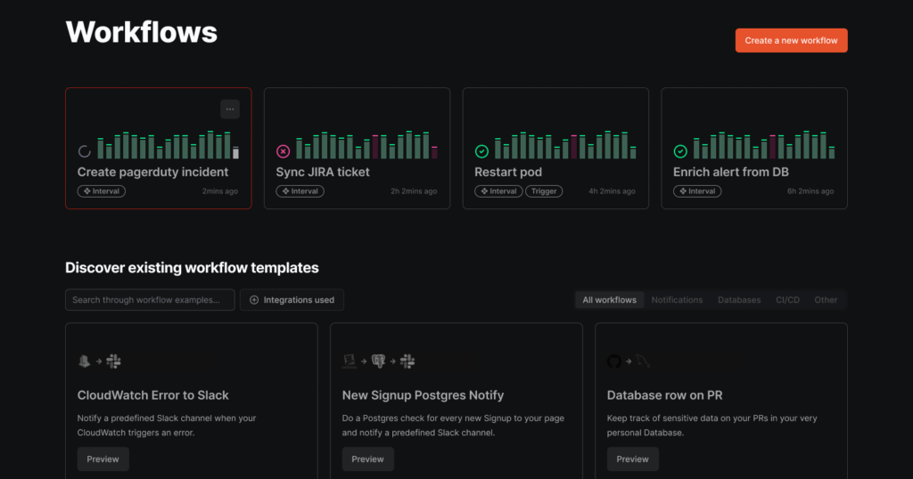Switch to the Databases tab

click(739, 300)
